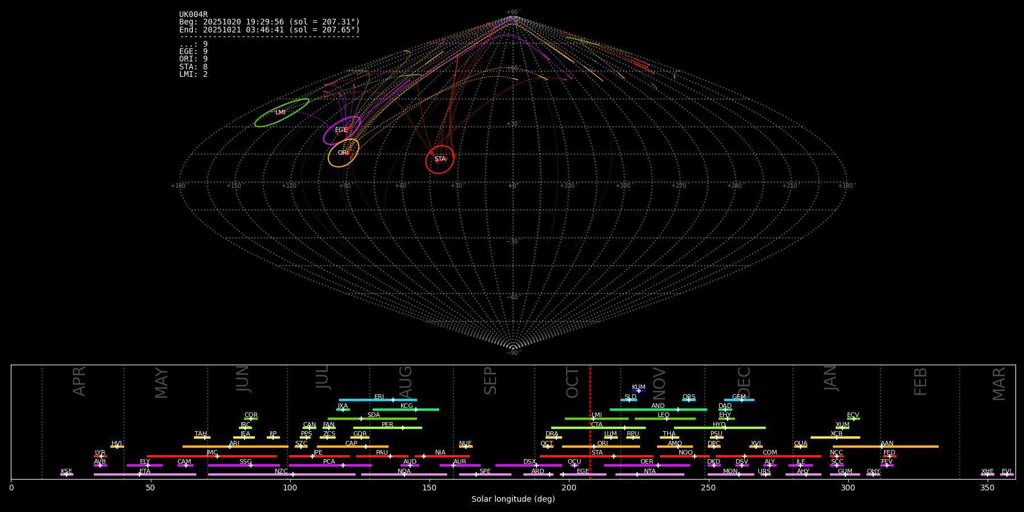
Task: Click the magenta EGE radiant ellipse
Action: tap(341, 130)
